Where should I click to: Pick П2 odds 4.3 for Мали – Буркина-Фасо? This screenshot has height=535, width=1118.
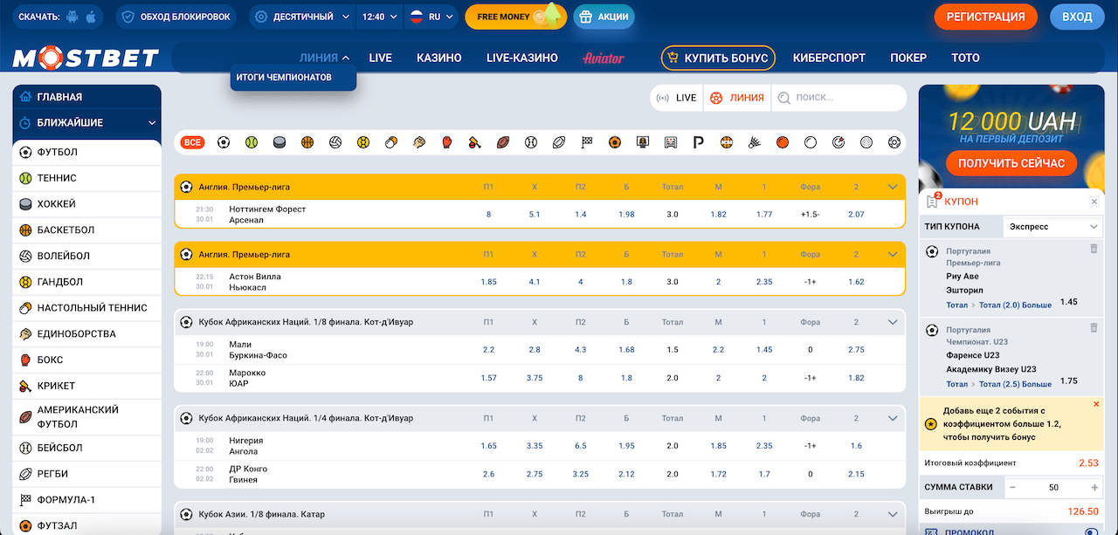pyautogui.click(x=581, y=349)
